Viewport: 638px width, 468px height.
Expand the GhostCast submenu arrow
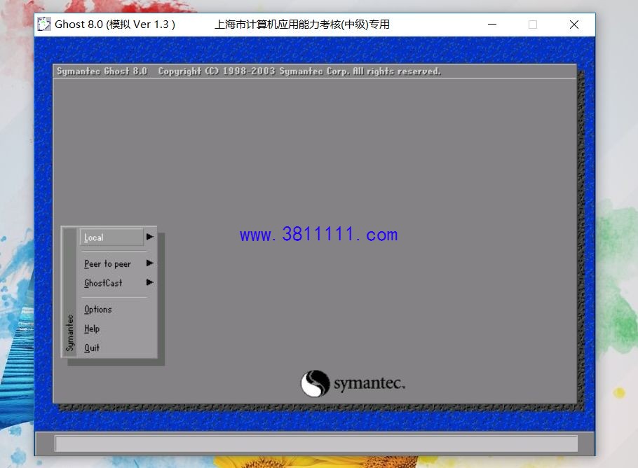tap(150, 282)
